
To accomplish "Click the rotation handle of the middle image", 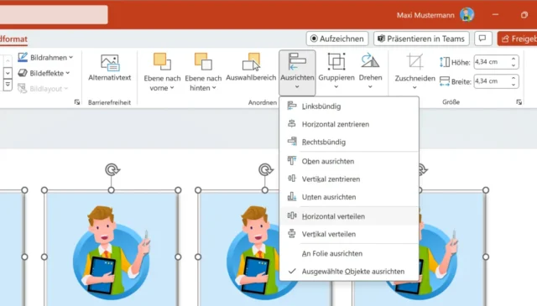I will tap(265, 169).
